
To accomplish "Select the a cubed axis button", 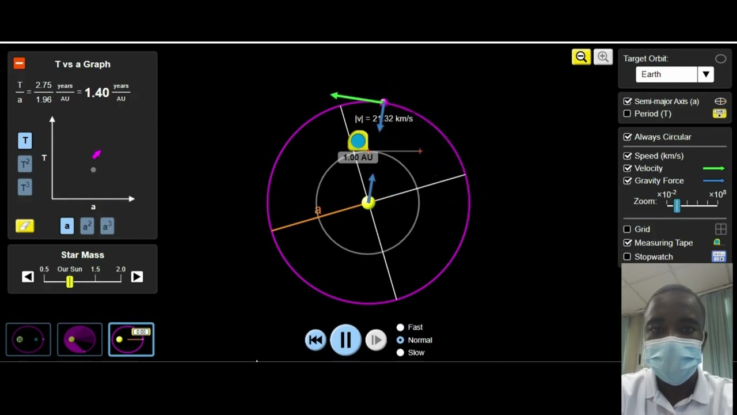I will (x=107, y=226).
